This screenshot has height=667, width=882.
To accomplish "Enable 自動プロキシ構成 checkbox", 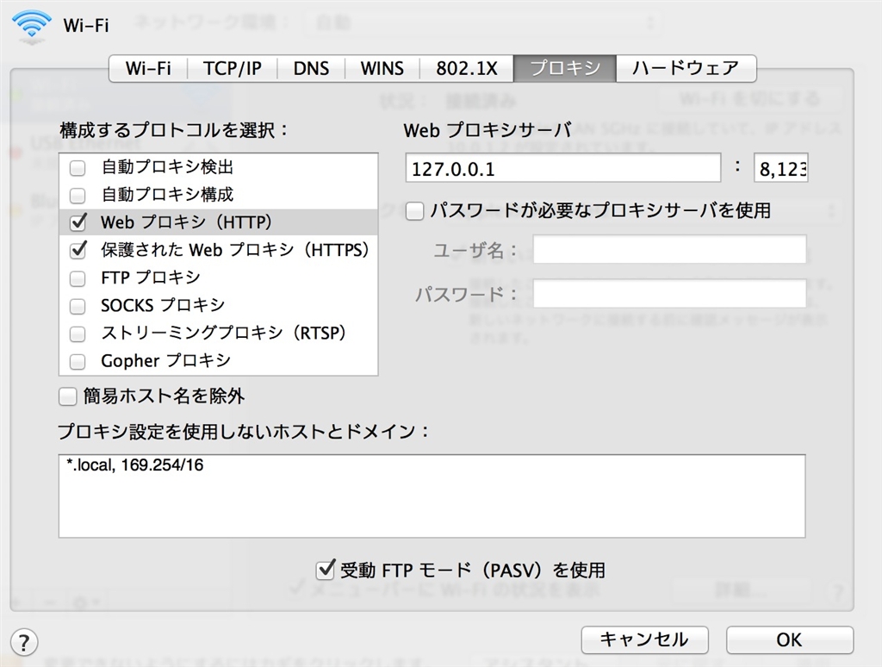I will click(78, 196).
